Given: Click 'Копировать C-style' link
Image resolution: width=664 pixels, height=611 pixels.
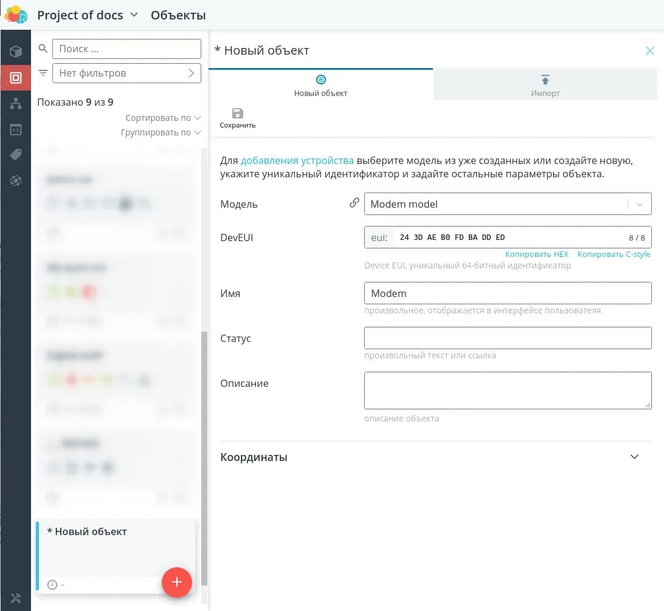Looking at the screenshot, I should [614, 254].
